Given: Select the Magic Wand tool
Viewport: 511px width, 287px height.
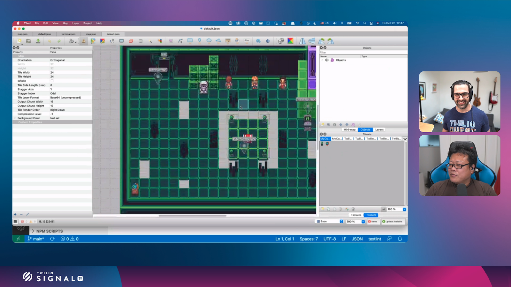Looking at the screenshot, I should (150, 41).
